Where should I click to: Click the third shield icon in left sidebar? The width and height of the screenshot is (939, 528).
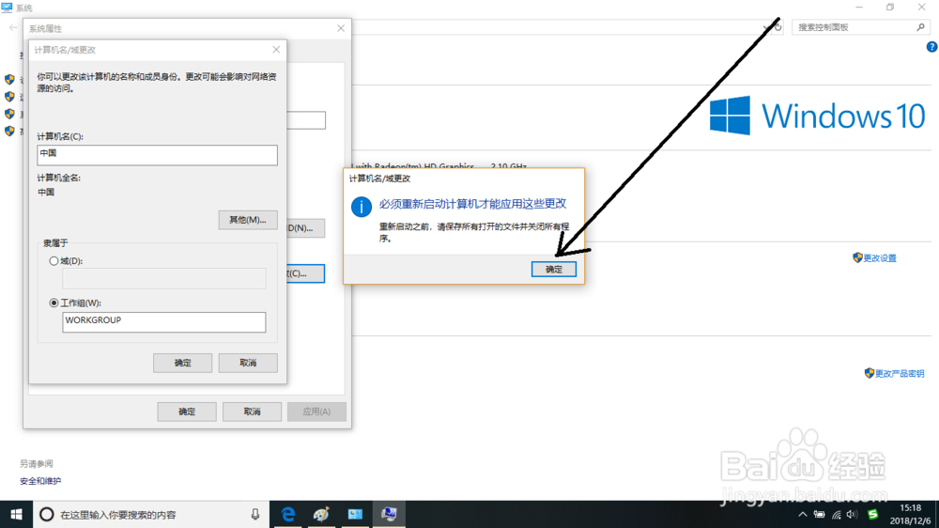pyautogui.click(x=9, y=114)
